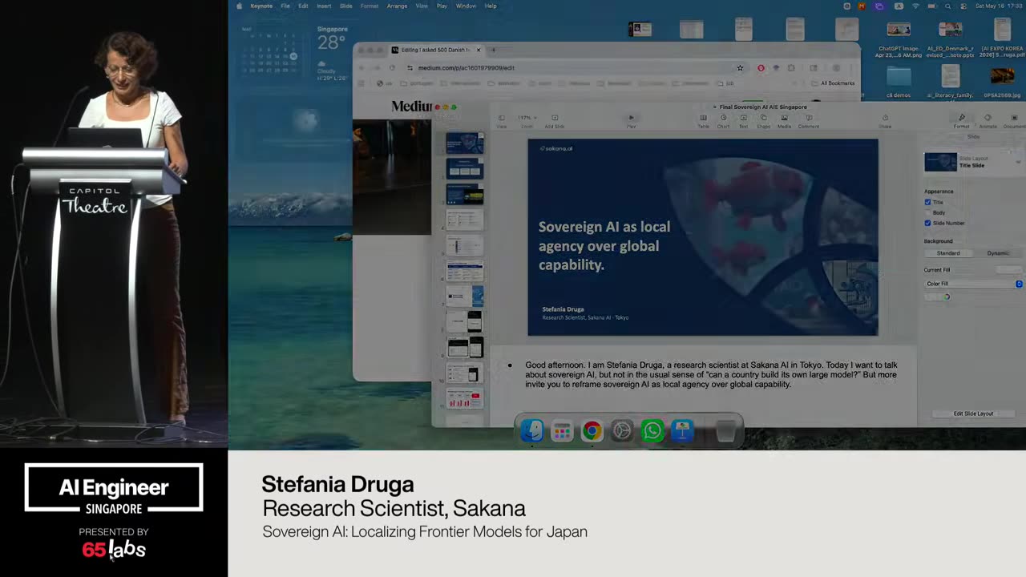Open the Slide menu
The height and width of the screenshot is (577, 1026).
(345, 6)
